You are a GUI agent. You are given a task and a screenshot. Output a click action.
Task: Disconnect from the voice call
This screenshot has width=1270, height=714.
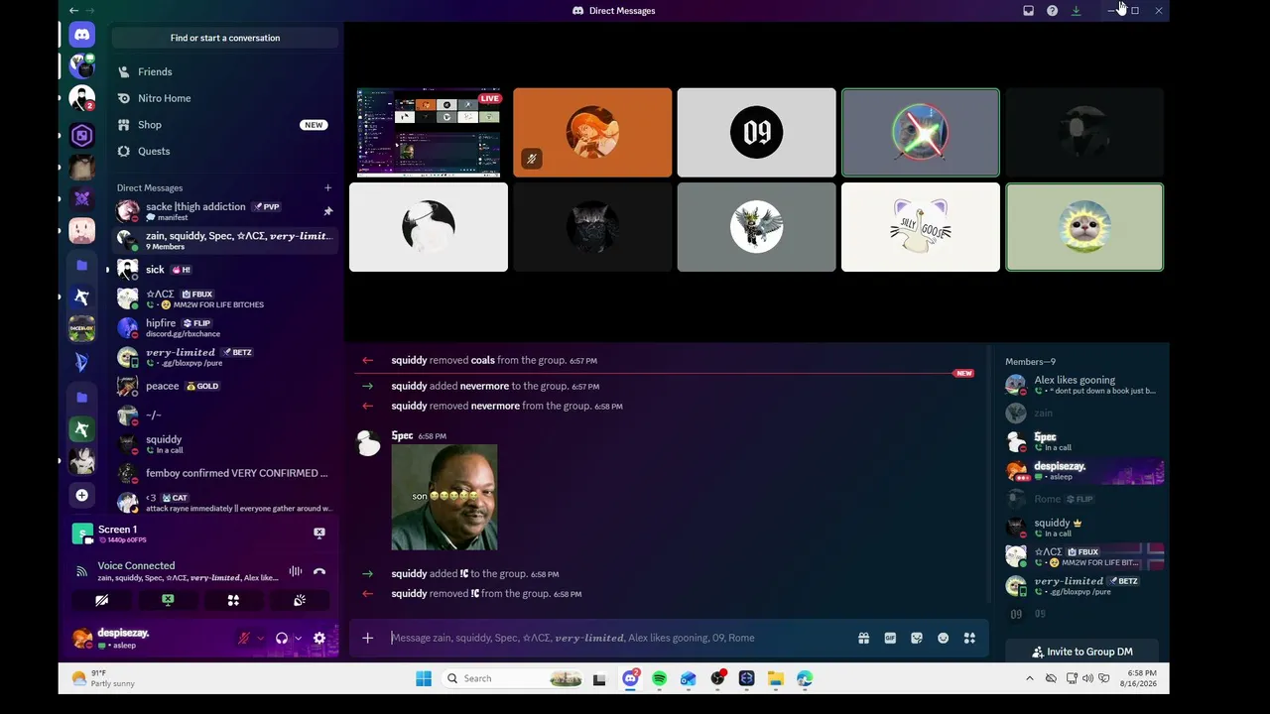click(319, 571)
